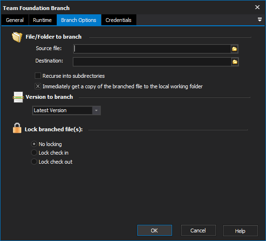Uncheck Immediately get a copy checkbox
Viewport: 266px width, 241px height.
pos(38,86)
